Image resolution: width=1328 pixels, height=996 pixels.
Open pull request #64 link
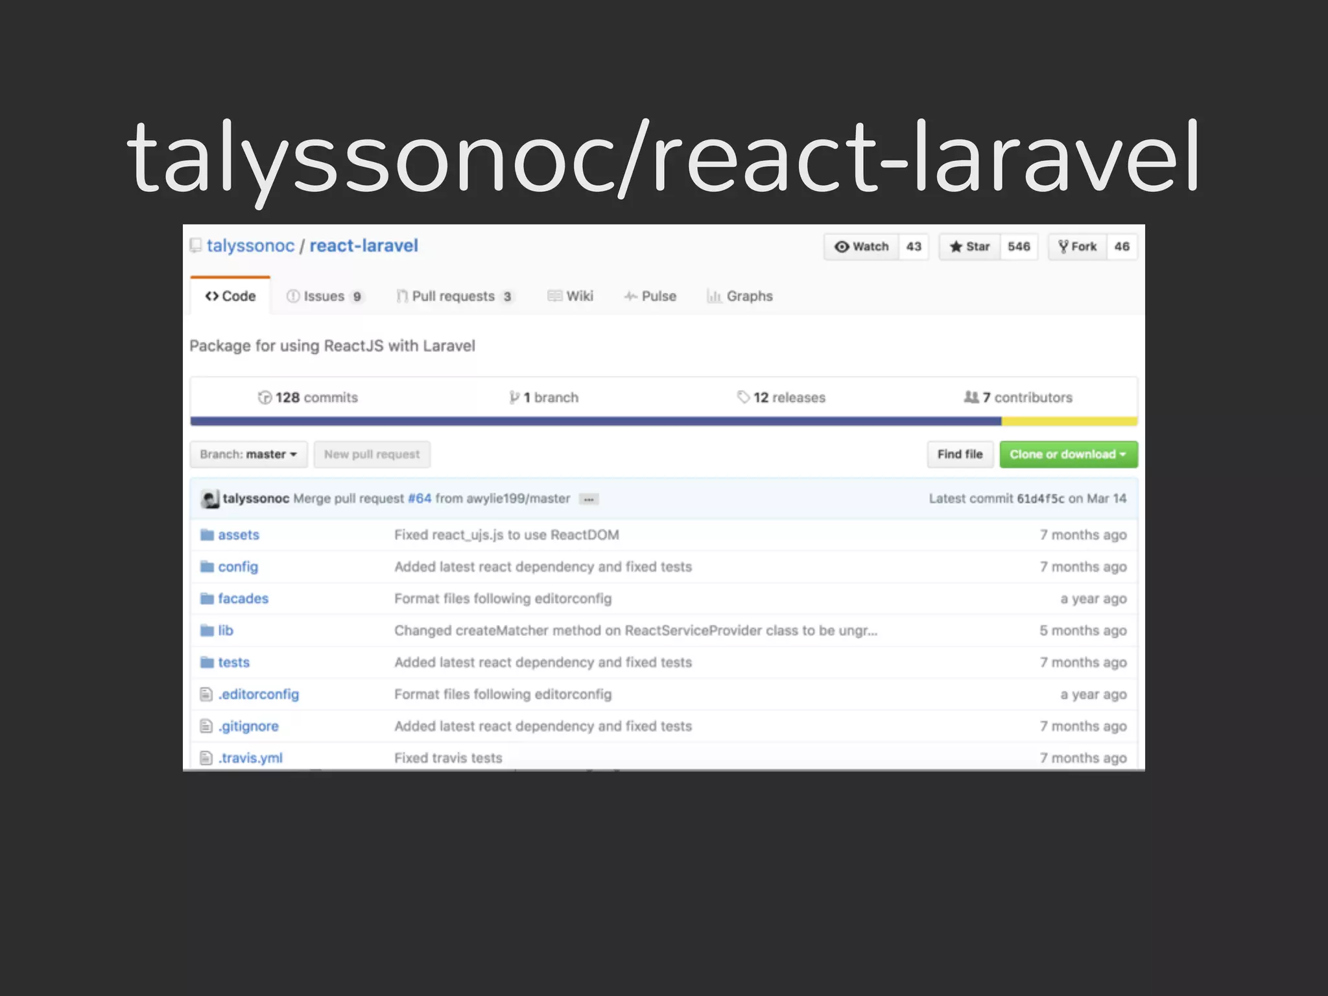420,499
